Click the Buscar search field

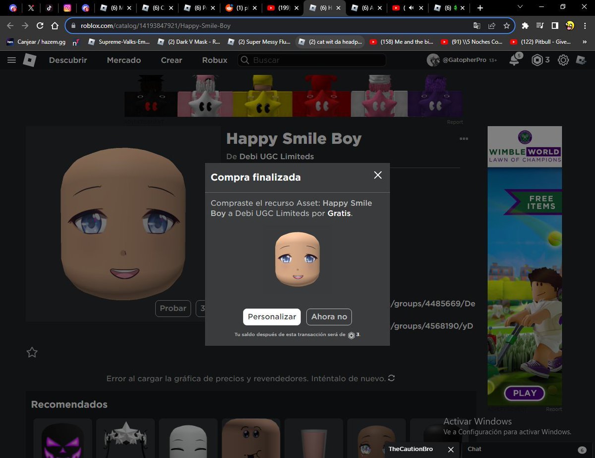(x=311, y=60)
